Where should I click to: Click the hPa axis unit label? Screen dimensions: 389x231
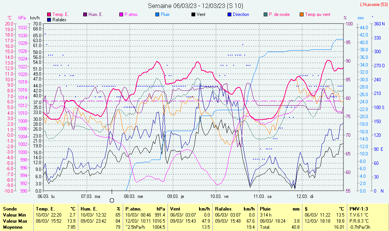coord(22,18)
